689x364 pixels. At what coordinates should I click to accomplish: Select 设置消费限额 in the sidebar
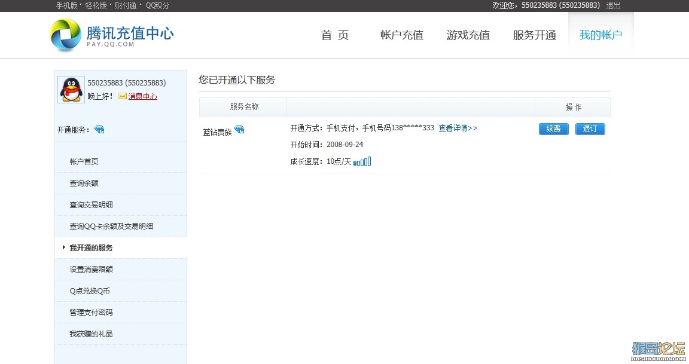[121, 269]
